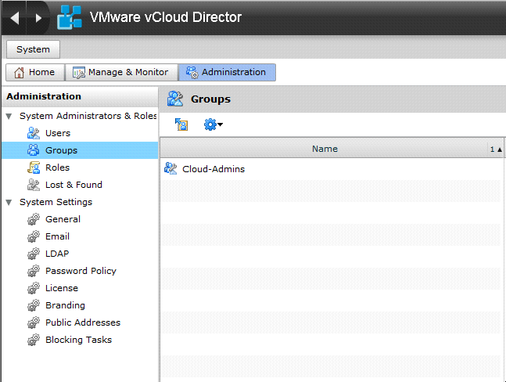
Task: Click the Administration people-gear icon
Action: coord(192,72)
